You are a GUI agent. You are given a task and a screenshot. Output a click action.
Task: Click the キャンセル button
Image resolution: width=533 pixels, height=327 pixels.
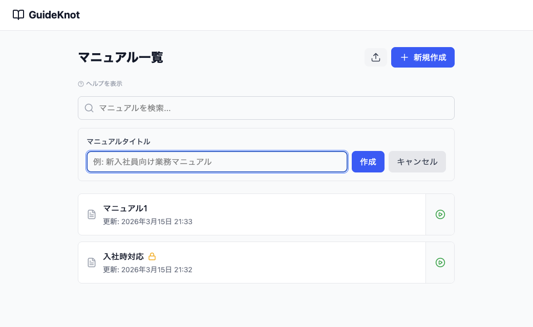pyautogui.click(x=417, y=161)
